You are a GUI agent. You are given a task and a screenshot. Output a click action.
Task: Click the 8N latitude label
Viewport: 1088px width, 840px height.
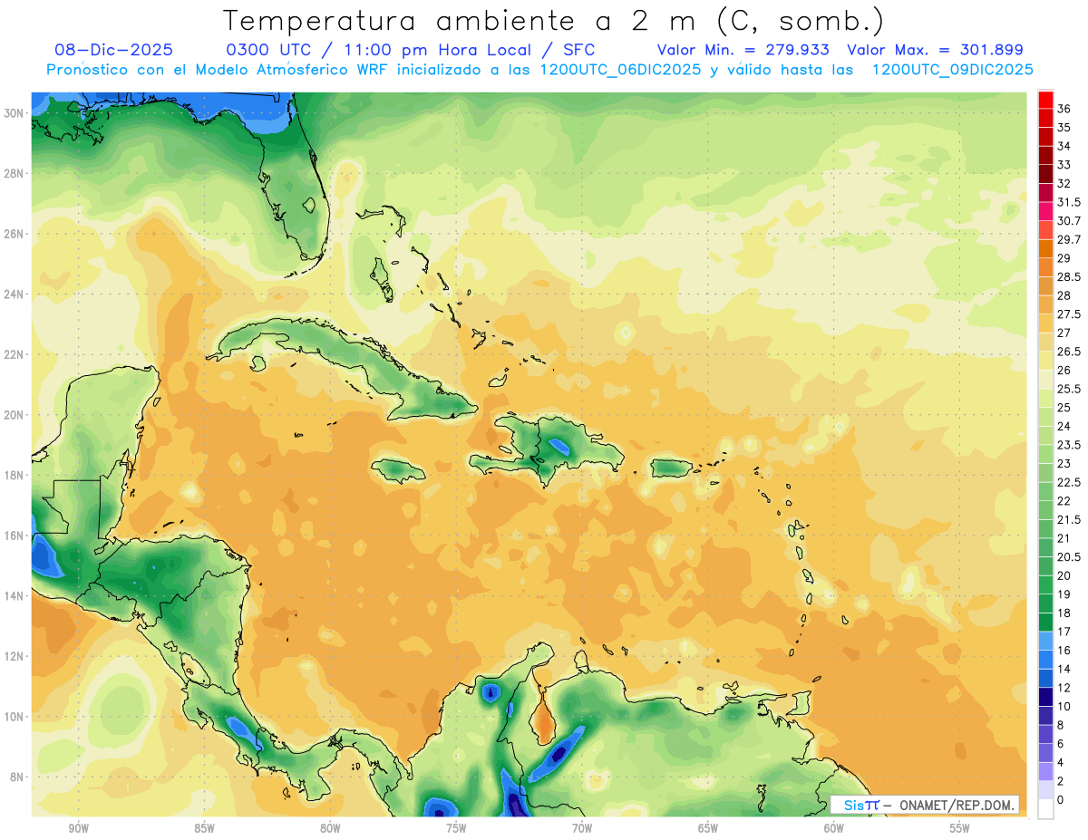[x=16, y=777]
